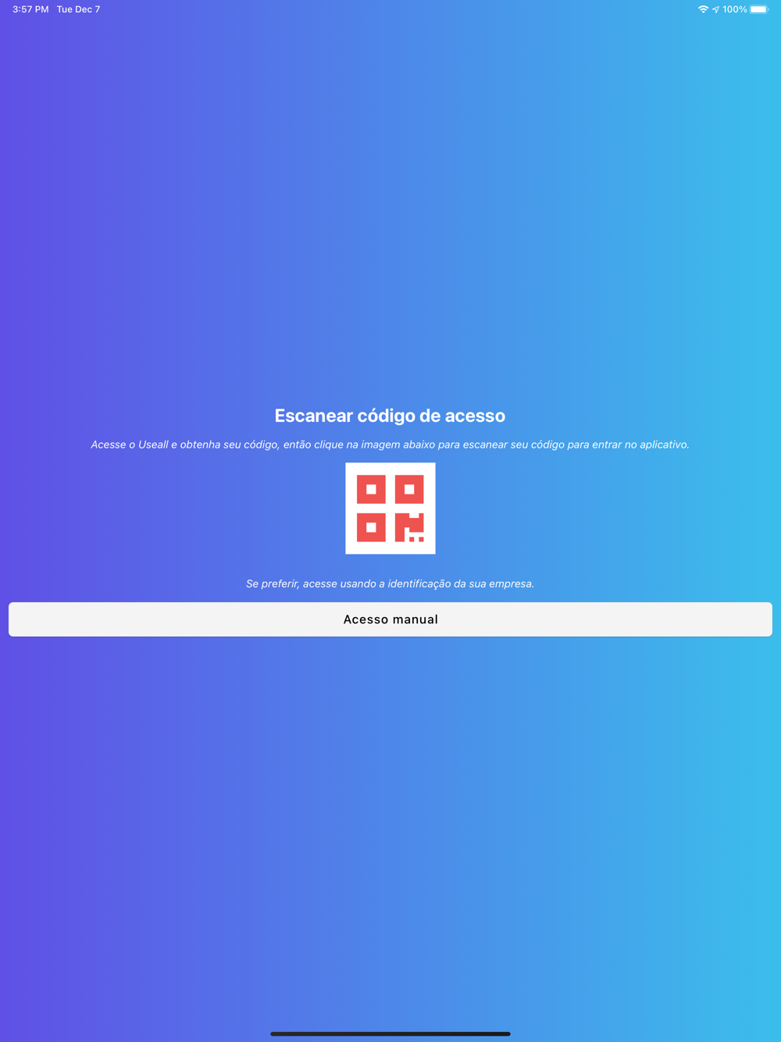This screenshot has width=781, height=1042.
Task: Tap the Tue Dec 7 date
Action: pos(78,9)
